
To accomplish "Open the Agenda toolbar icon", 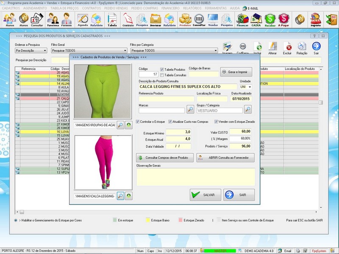I will pos(83,19).
